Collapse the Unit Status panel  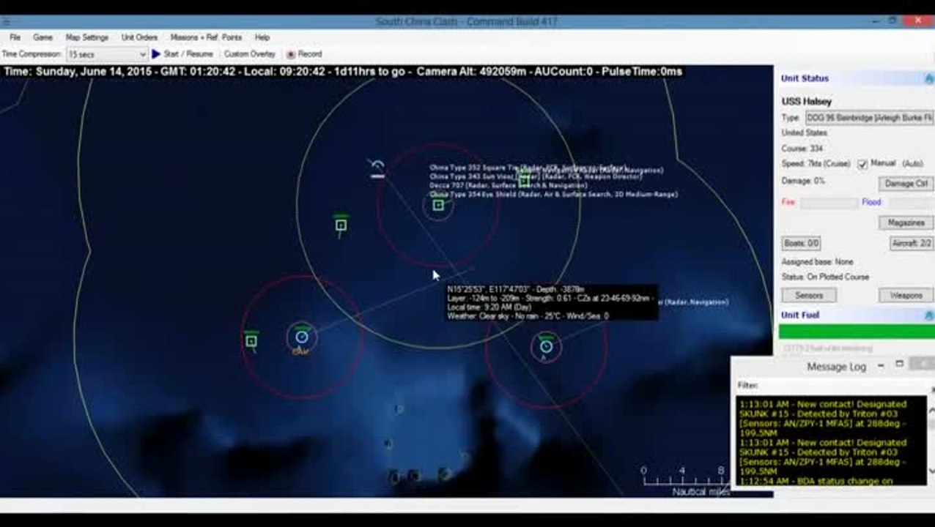[x=929, y=78]
